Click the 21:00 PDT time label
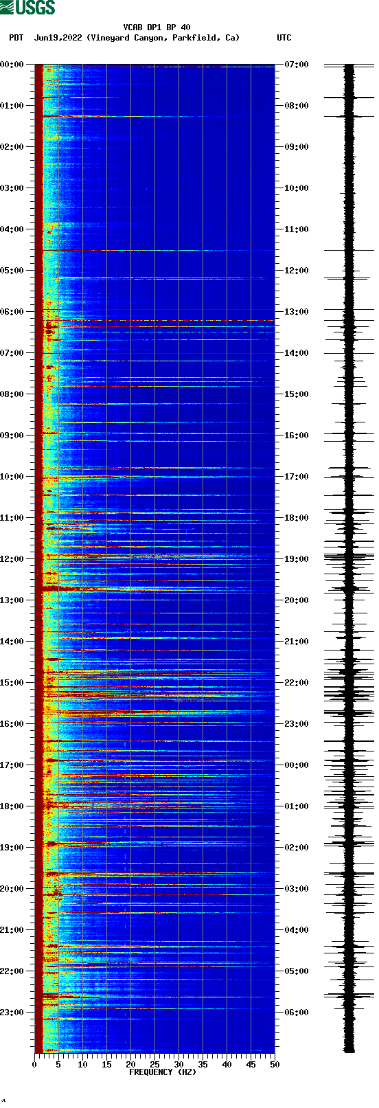The image size is (379, 1108). 12,930
